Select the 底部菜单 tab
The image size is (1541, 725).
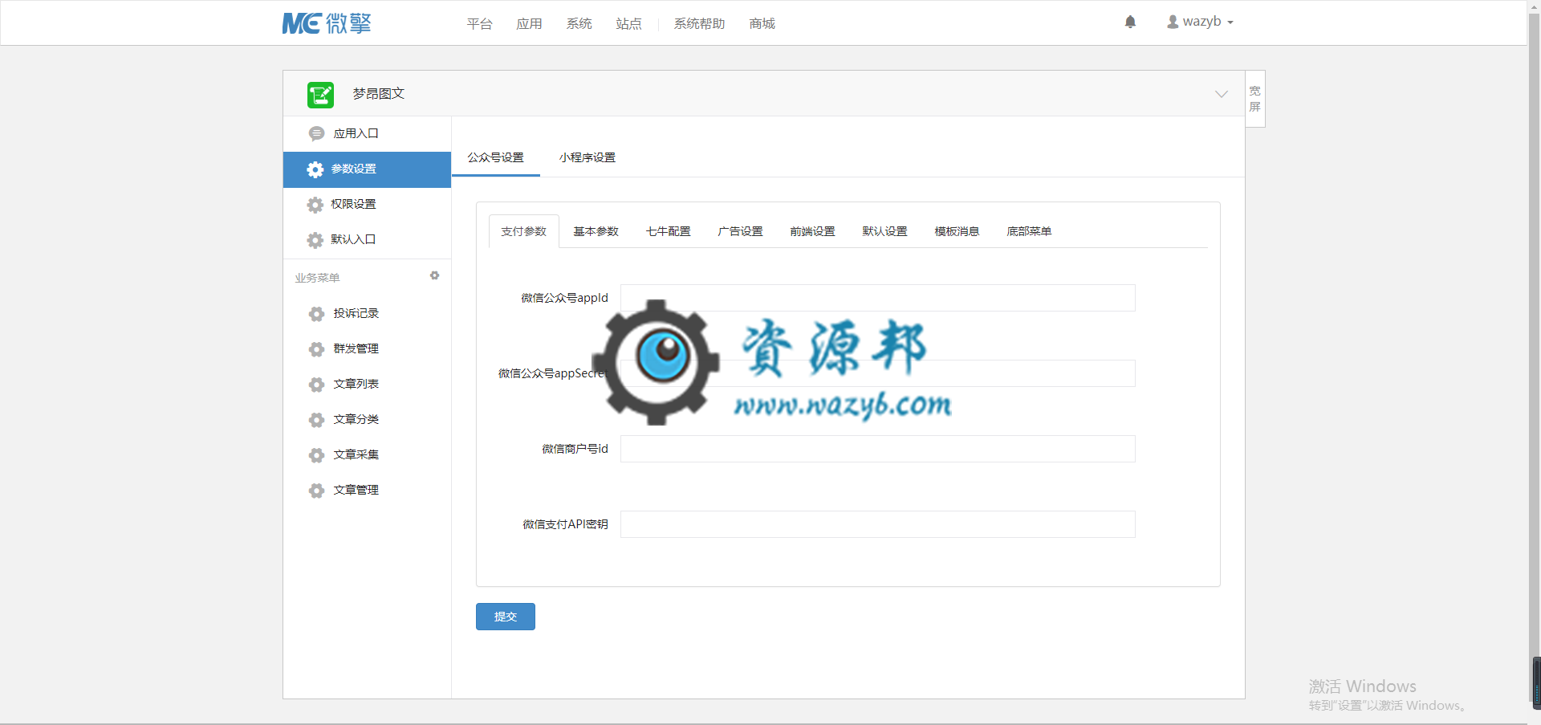(x=1030, y=231)
